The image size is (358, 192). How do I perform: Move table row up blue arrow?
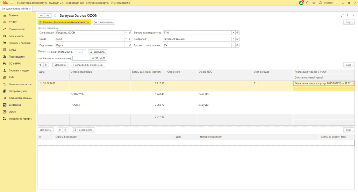click(x=41, y=65)
